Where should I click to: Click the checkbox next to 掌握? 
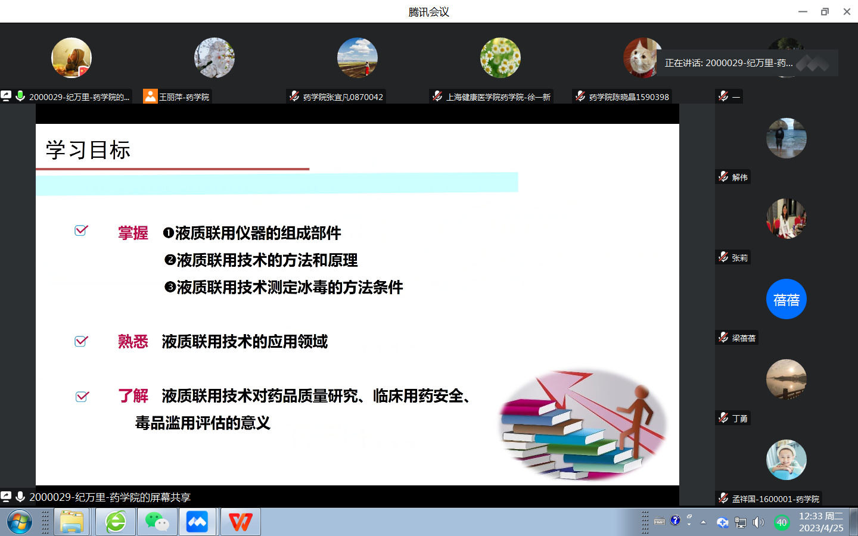[x=81, y=230]
